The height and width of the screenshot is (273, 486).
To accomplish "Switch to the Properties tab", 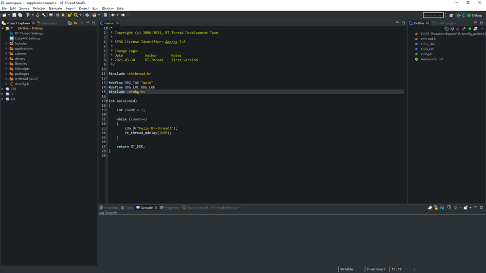I will [170, 208].
